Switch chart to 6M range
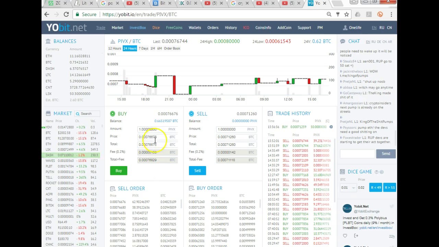Image resolution: width=439 pixels, height=247 pixels. point(159,48)
